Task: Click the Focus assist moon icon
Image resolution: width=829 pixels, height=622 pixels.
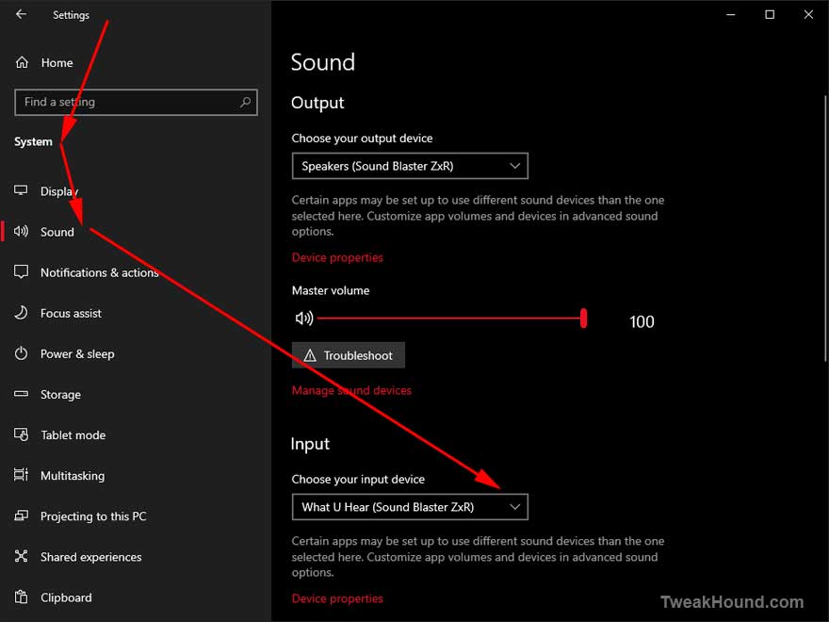Action: (21, 313)
